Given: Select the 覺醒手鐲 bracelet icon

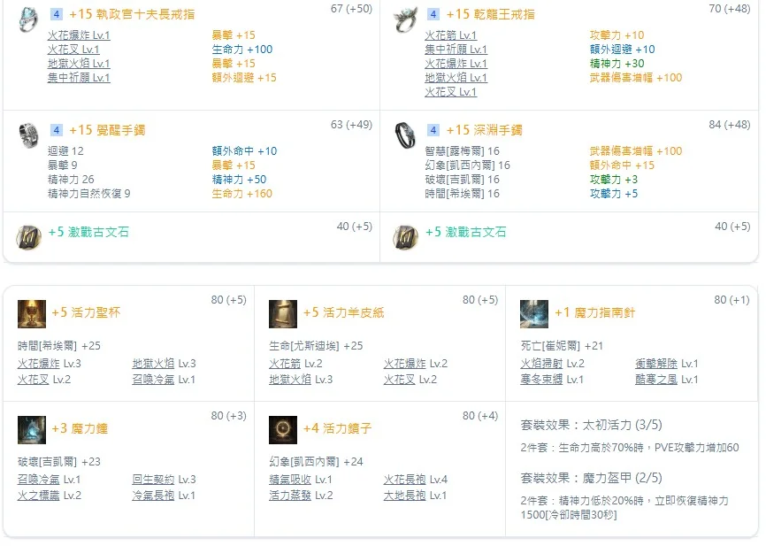Looking at the screenshot, I should (x=29, y=135).
